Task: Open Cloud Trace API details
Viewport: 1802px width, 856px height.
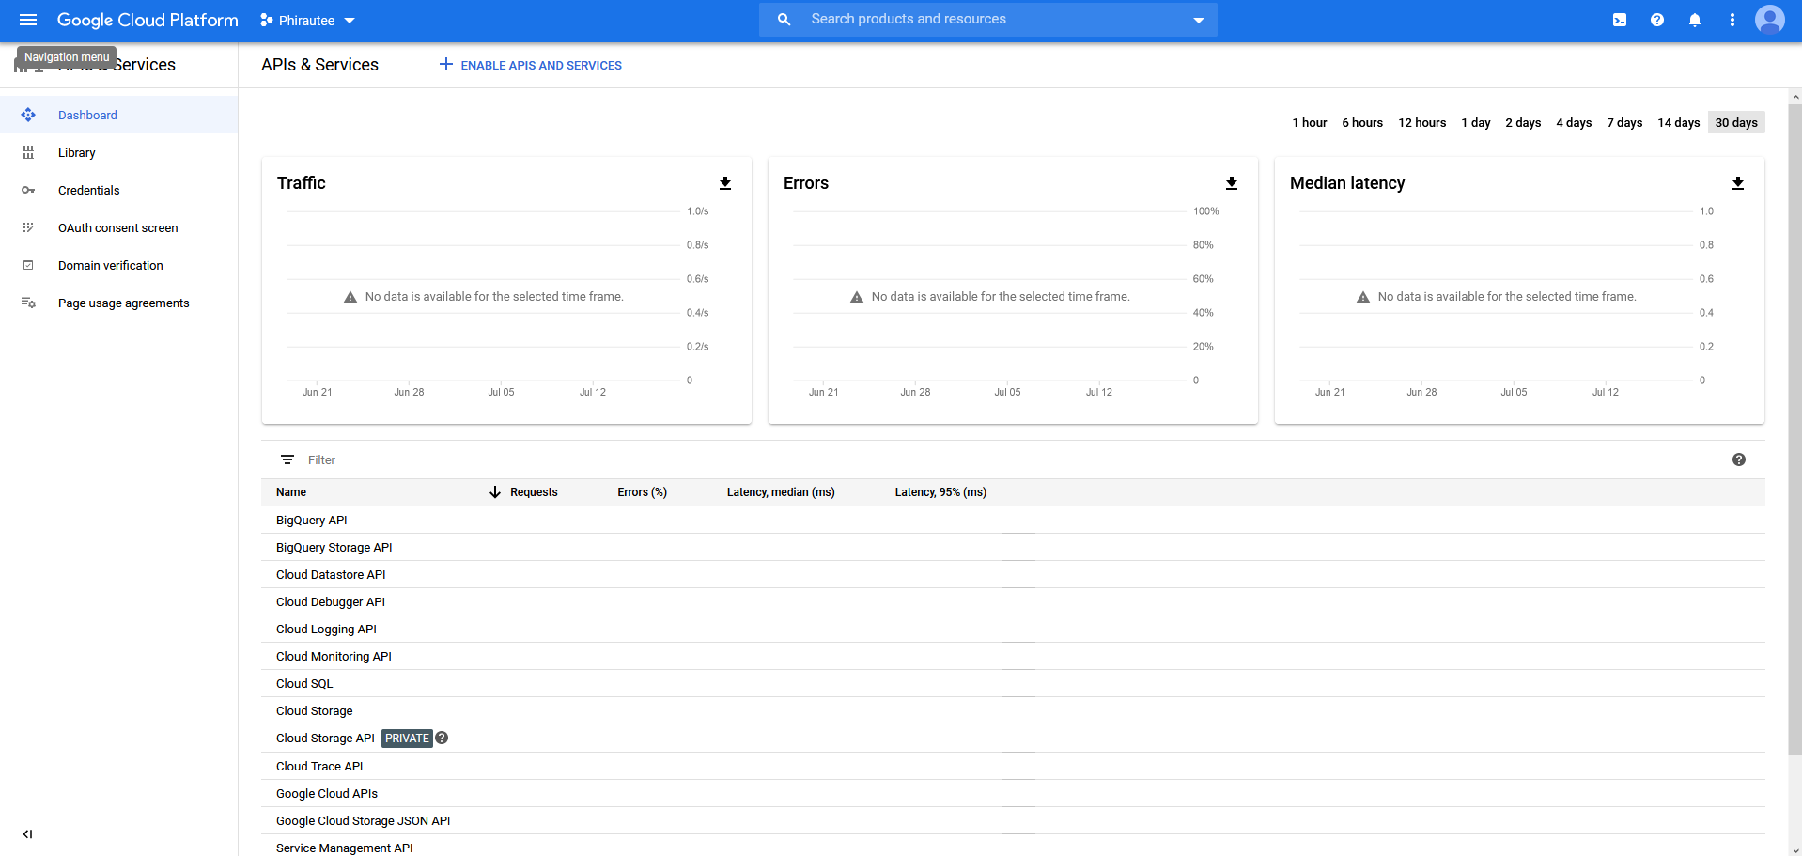Action: coord(319,766)
